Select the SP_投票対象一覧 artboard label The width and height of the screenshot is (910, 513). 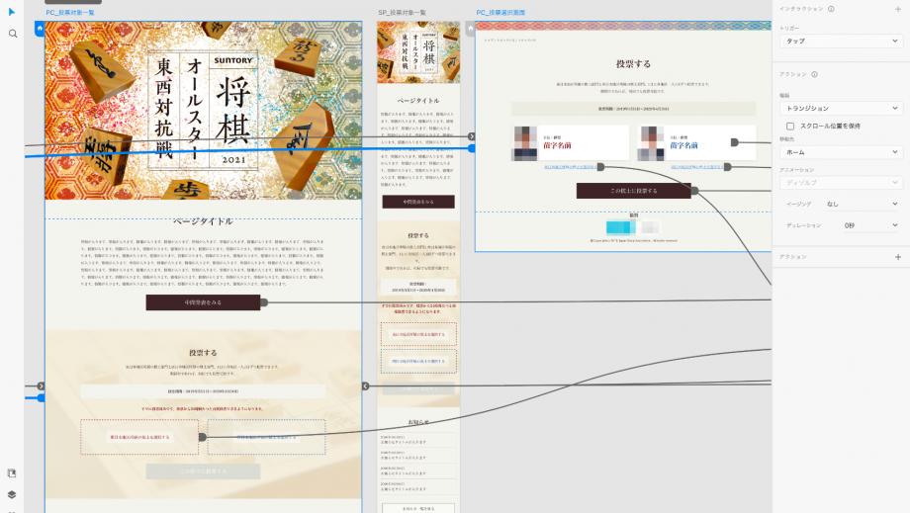tap(402, 13)
